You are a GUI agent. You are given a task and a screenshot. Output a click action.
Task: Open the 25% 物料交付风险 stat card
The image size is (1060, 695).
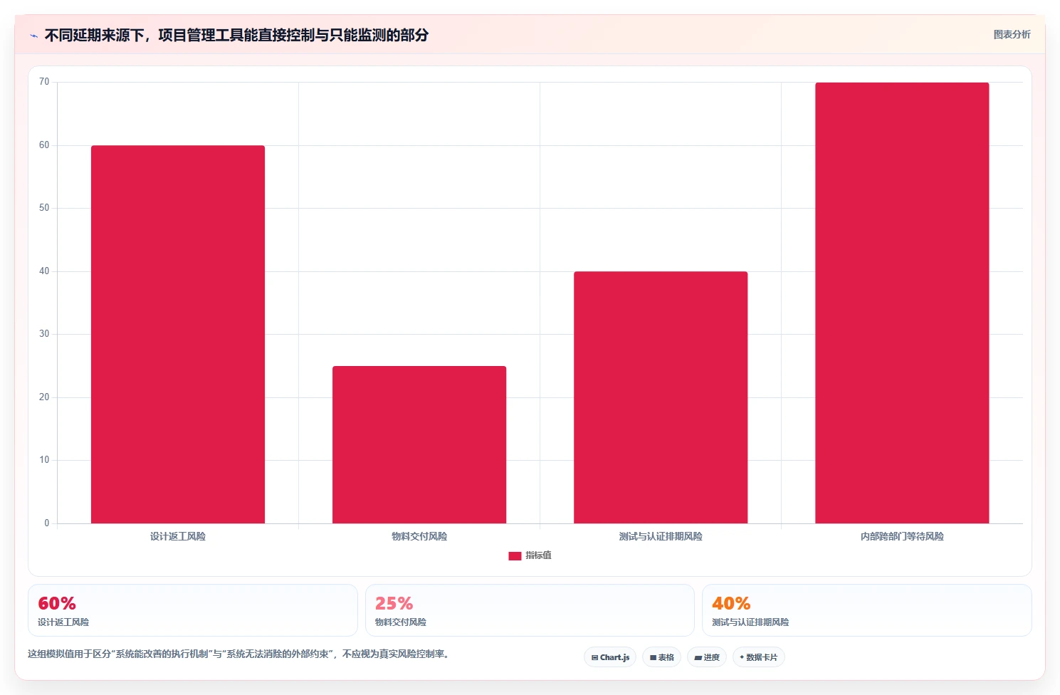click(530, 610)
